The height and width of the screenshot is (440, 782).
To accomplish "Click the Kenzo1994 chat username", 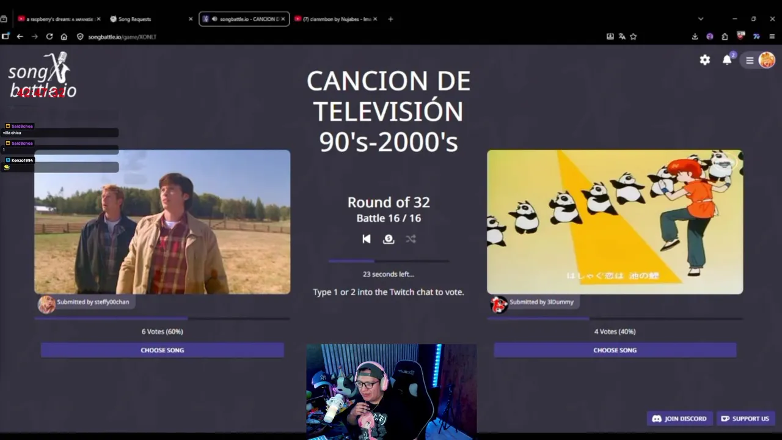I will (x=22, y=160).
